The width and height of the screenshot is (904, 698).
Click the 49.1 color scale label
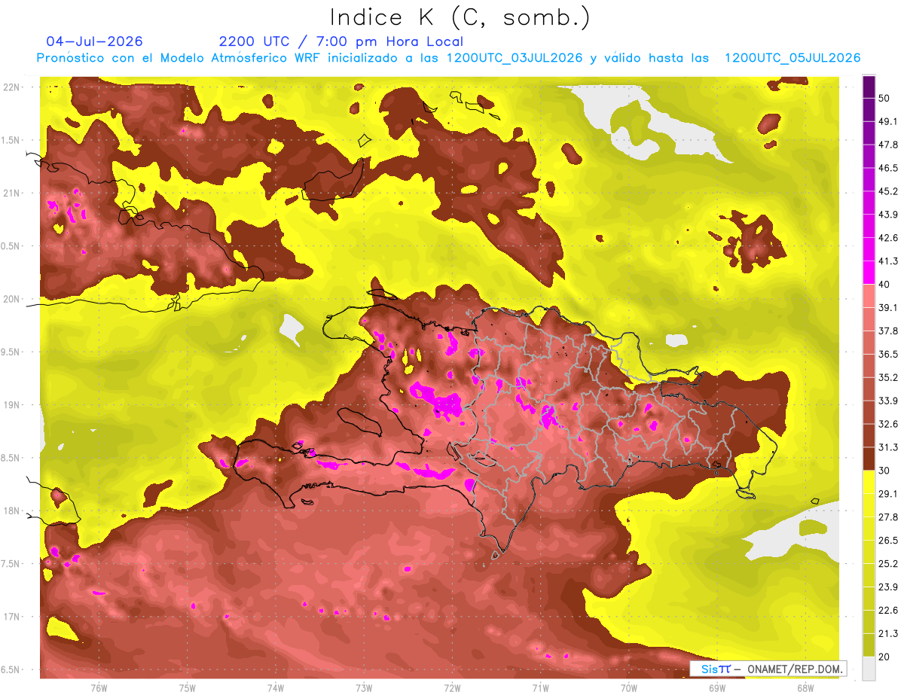click(888, 122)
